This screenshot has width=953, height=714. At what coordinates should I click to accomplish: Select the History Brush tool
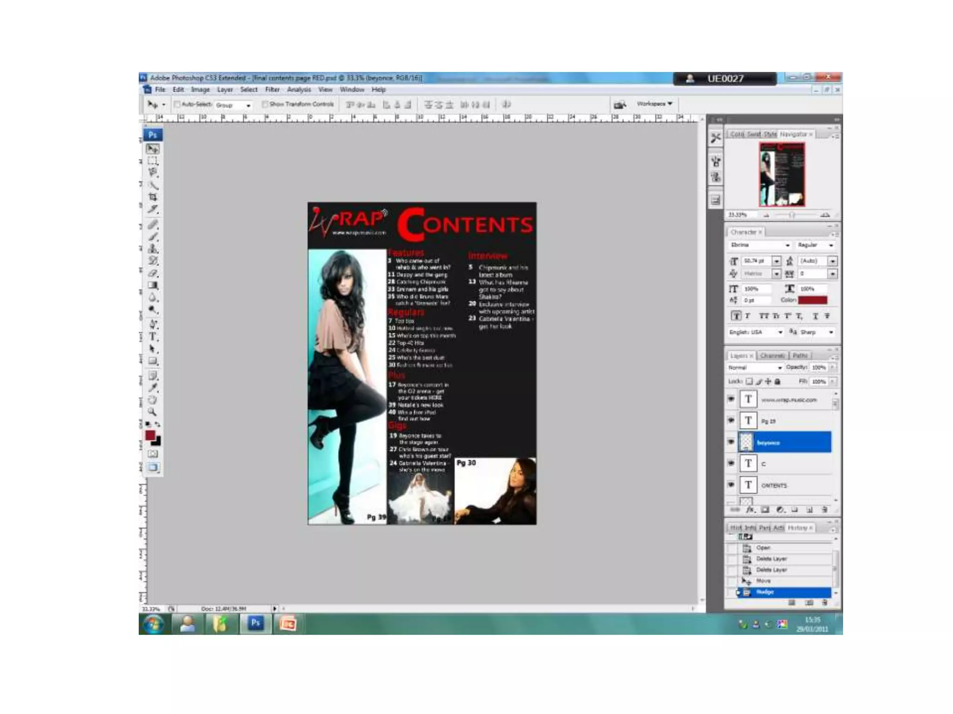point(153,261)
